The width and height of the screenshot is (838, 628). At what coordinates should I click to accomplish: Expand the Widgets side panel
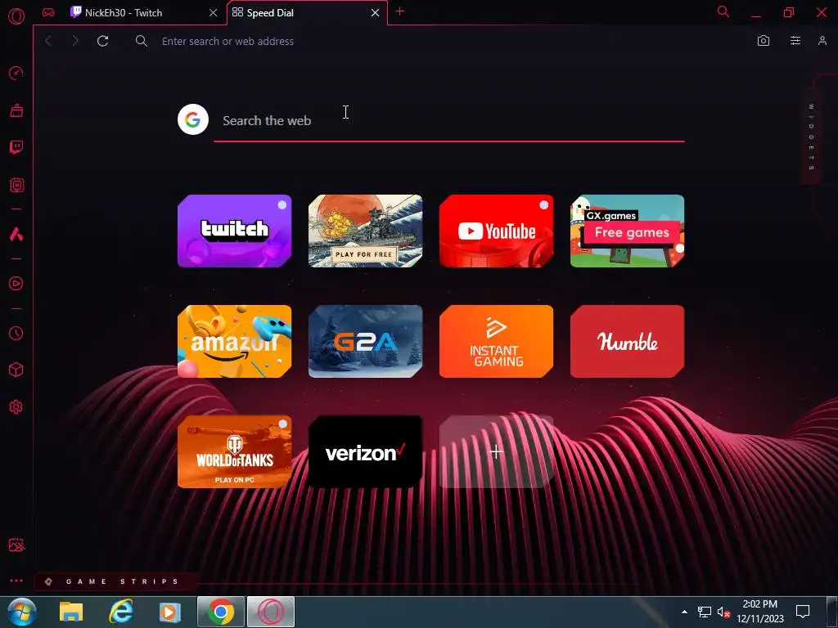811,137
